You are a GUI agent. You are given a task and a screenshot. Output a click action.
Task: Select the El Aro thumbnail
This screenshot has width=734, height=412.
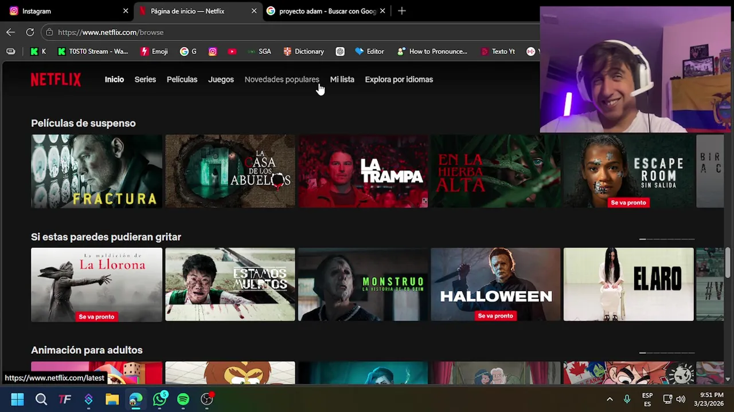628,284
